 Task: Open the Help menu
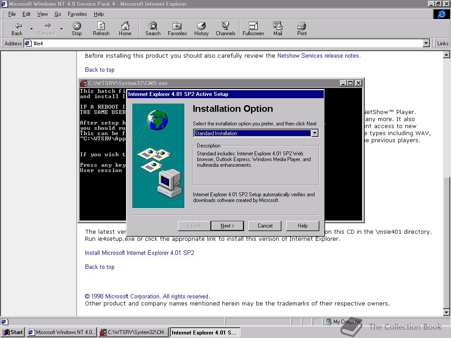(99, 14)
